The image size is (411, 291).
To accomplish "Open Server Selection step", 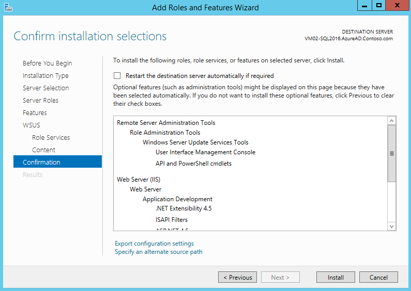I will point(46,88).
